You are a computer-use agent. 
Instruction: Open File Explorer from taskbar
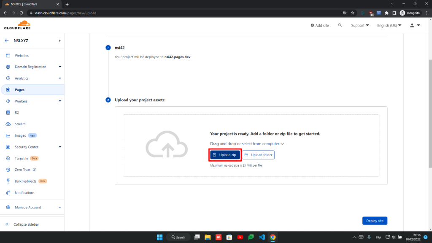[x=208, y=237]
